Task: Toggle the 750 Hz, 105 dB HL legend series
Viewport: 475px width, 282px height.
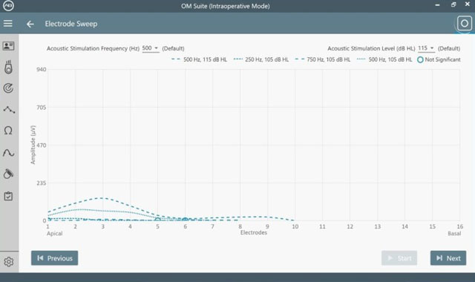Action: 323,59
